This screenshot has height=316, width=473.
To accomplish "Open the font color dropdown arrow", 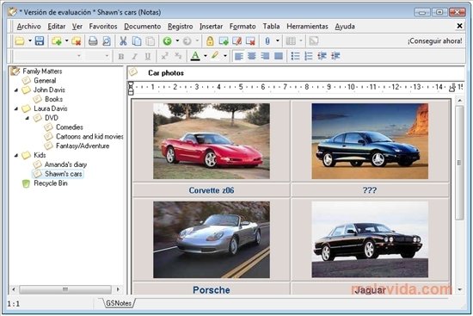I will coord(206,56).
